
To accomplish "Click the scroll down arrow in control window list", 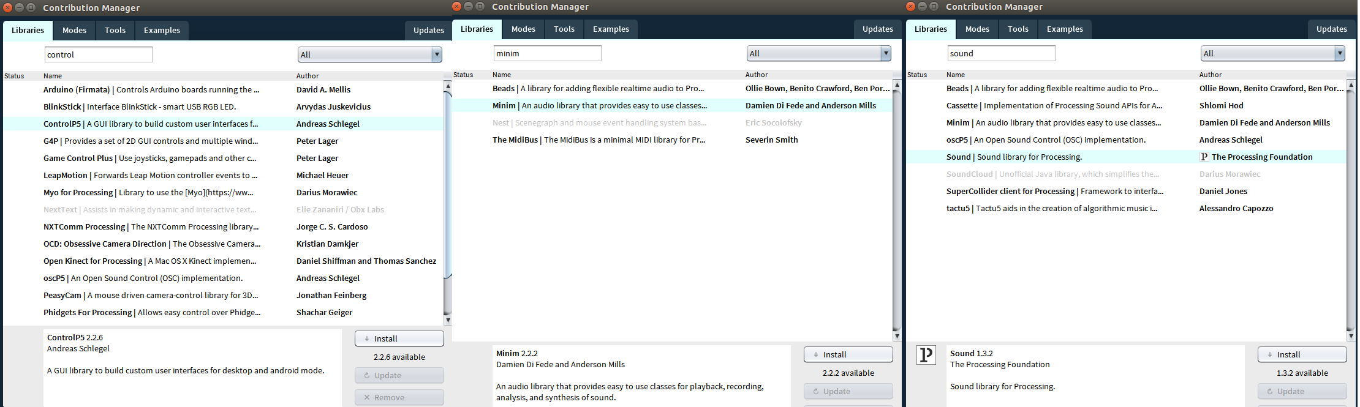I will pos(448,320).
